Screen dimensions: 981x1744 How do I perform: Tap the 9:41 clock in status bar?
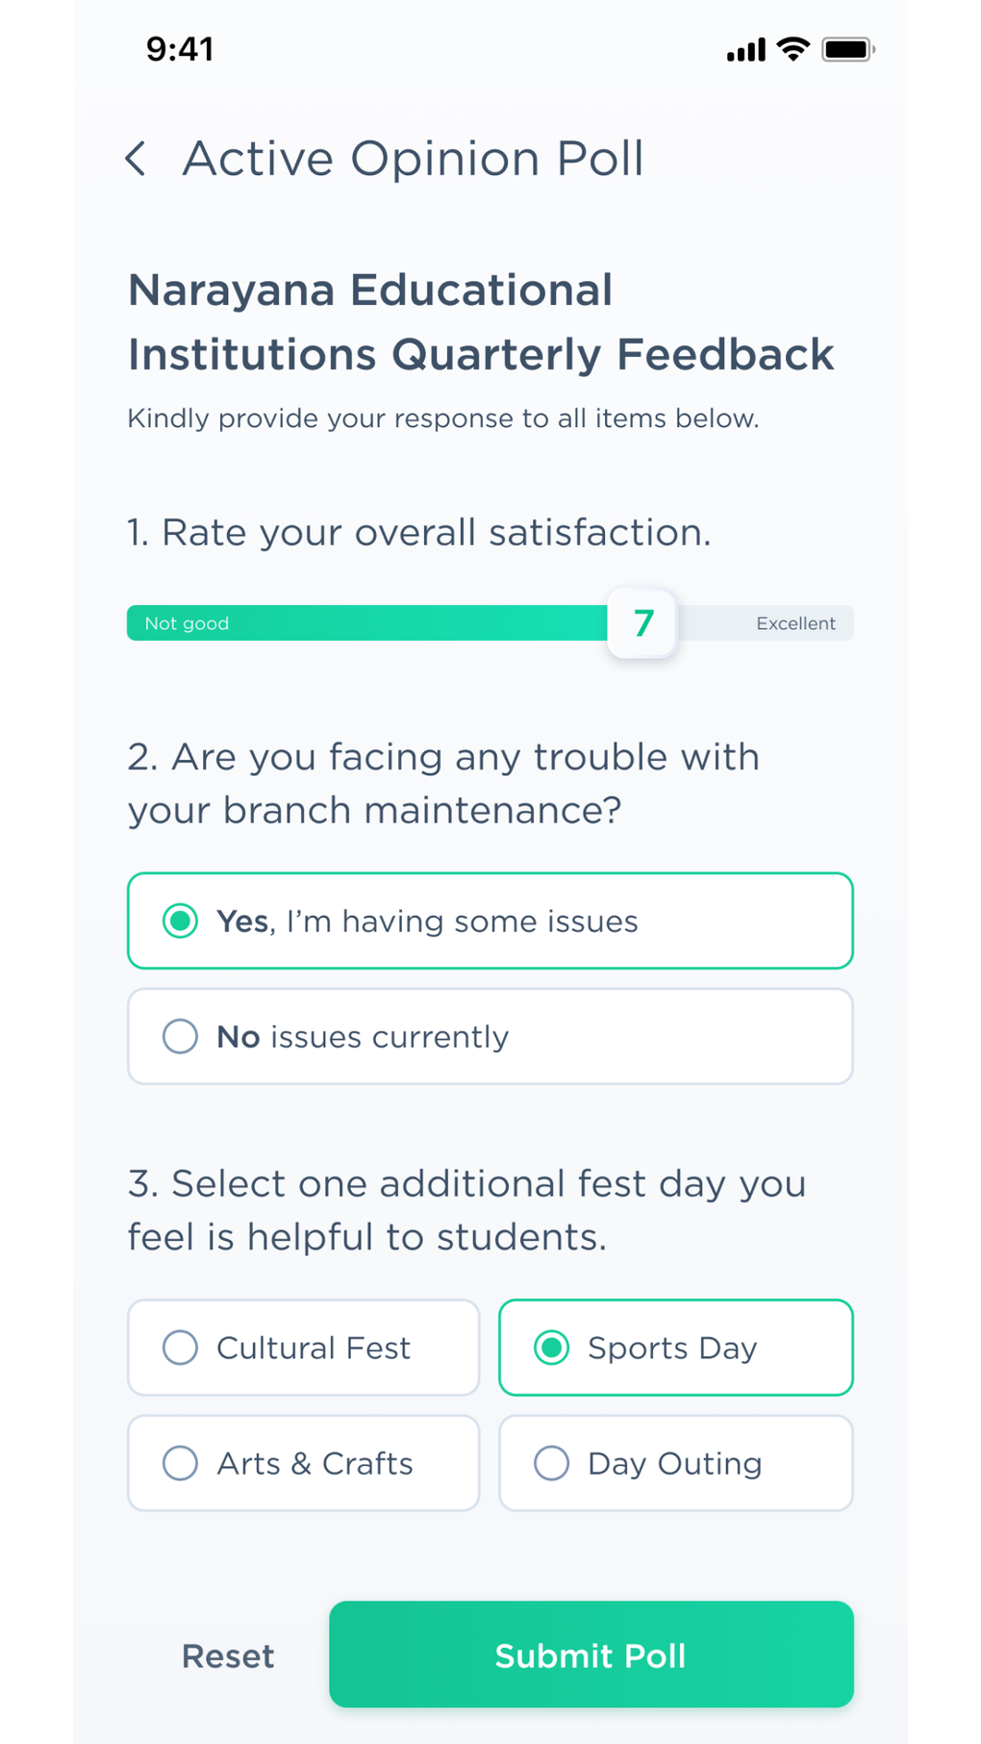(x=180, y=49)
